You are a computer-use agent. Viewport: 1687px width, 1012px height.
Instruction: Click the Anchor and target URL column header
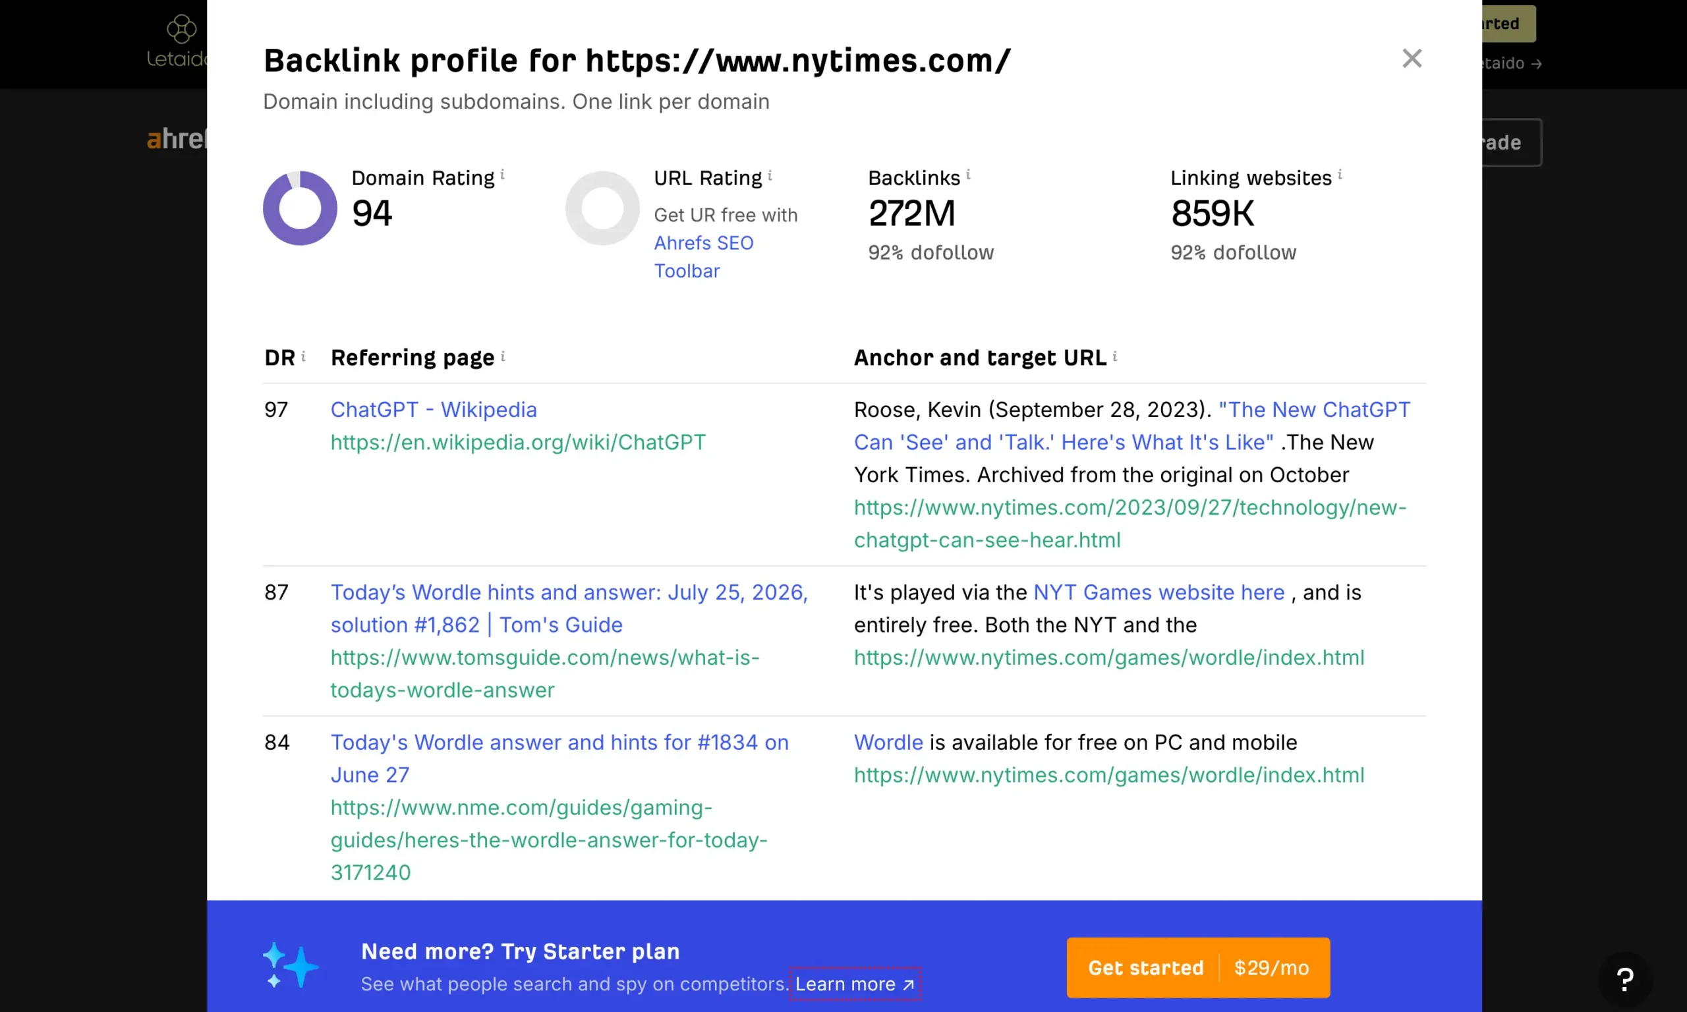(980, 357)
